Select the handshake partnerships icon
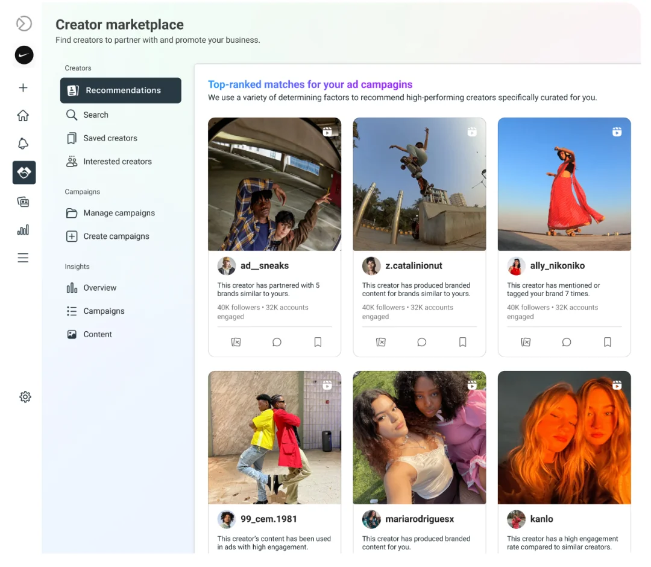Screen dimensions: 651x567 click(24, 173)
